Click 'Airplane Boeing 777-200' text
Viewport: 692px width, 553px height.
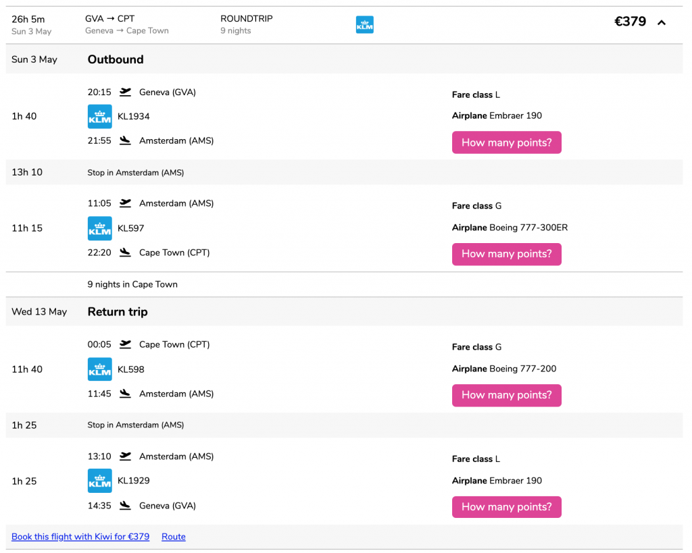[504, 369]
